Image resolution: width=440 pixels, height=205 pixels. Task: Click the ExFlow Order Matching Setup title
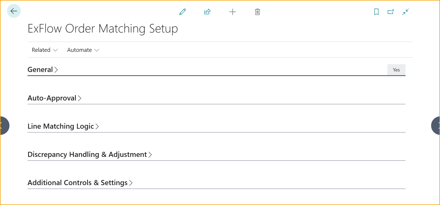(x=103, y=28)
